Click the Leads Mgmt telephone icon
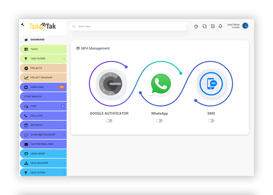The width and height of the screenshot is (273, 195). pyautogui.click(x=26, y=154)
